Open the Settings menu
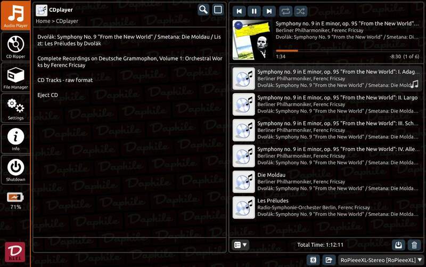This screenshot has height=267, width=426. (x=15, y=108)
